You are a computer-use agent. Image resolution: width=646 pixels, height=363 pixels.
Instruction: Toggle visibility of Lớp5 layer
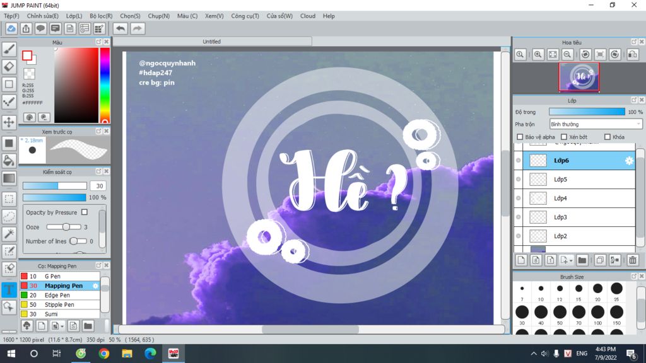coord(519,179)
